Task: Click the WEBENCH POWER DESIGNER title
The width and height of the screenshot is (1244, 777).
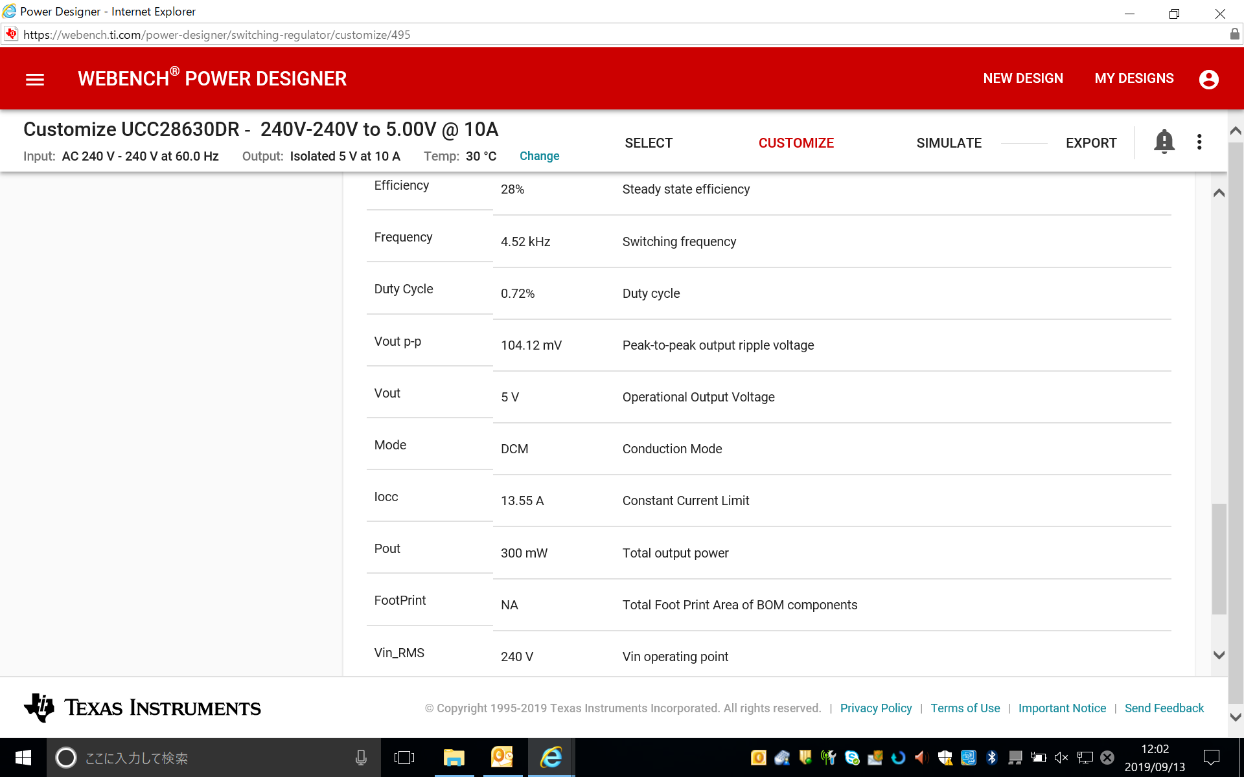Action: point(213,78)
